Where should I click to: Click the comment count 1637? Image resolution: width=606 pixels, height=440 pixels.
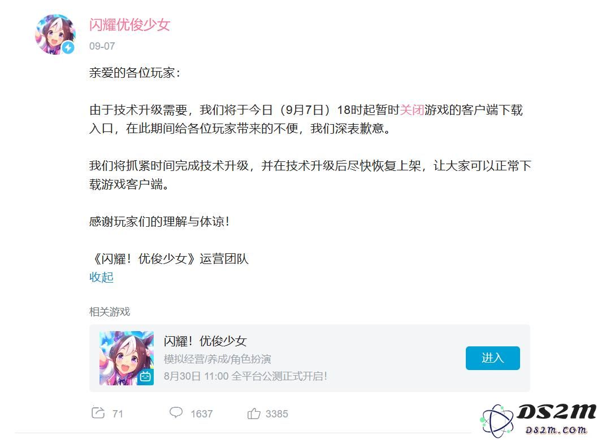[x=201, y=414]
